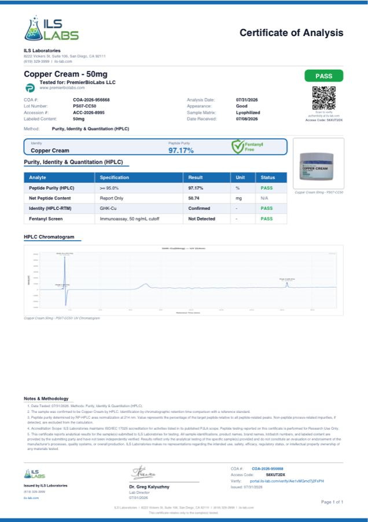Open the portal.ils-lab.com verify link
The height and width of the screenshot is (522, 368).
coord(286,481)
